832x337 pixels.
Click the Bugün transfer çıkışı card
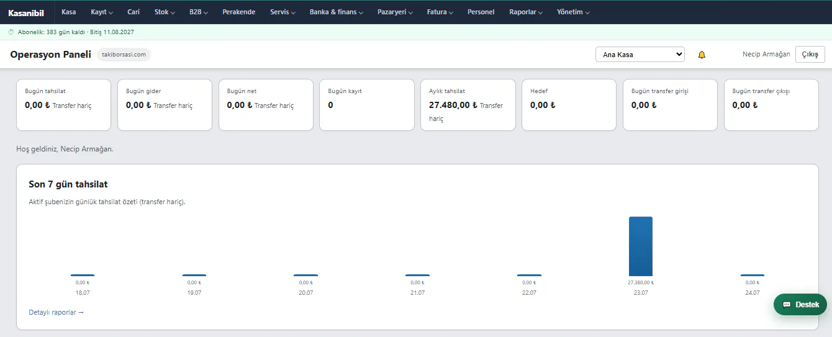(x=772, y=105)
